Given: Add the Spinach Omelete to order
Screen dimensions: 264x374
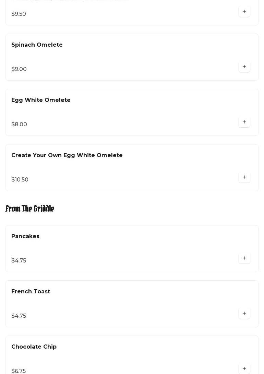Looking at the screenshot, I should (244, 67).
